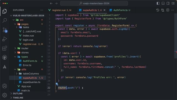Open index.vue in the explorer
Screen dimensions: 177x100
pos(28,36)
